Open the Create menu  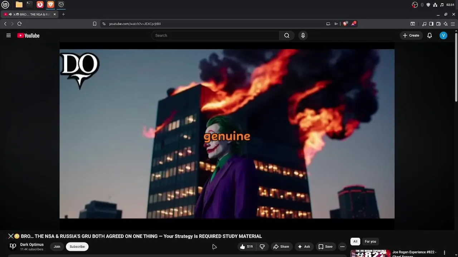tap(411, 35)
